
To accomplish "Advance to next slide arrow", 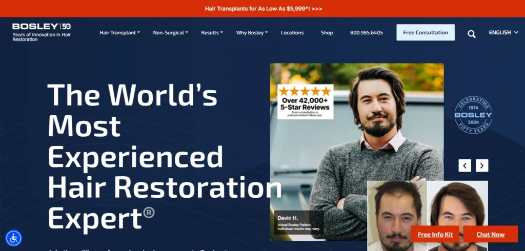I will [x=482, y=165].
